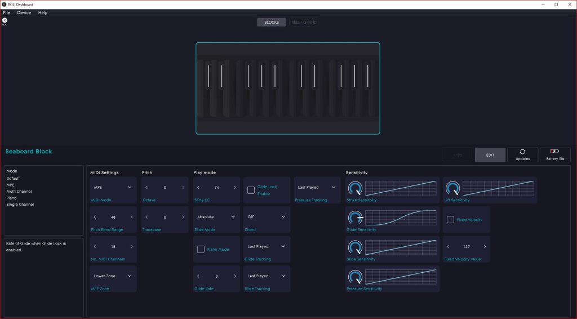The image size is (577, 319).
Task: Click the Pressure Sensitivity knob
Action: pos(355,277)
